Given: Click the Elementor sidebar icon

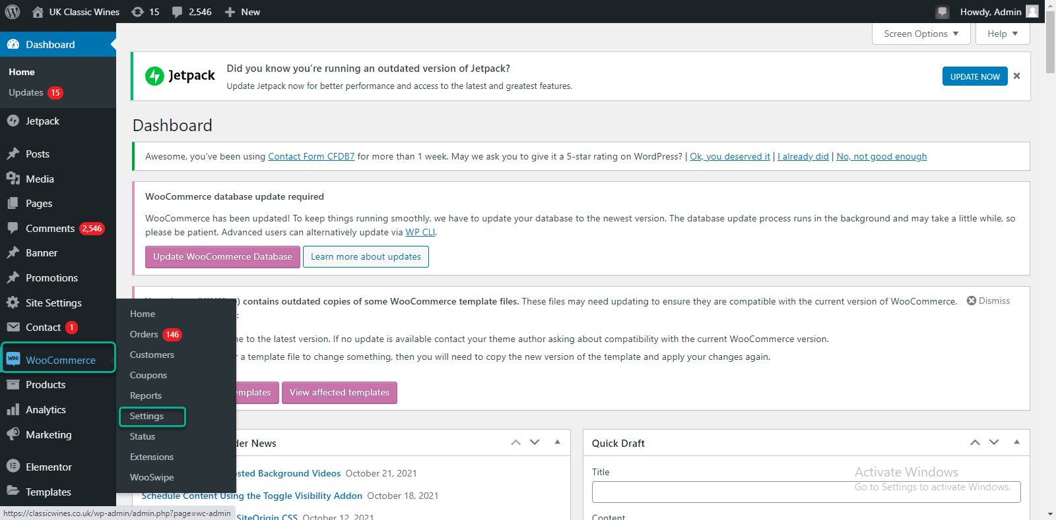Looking at the screenshot, I should [x=13, y=466].
